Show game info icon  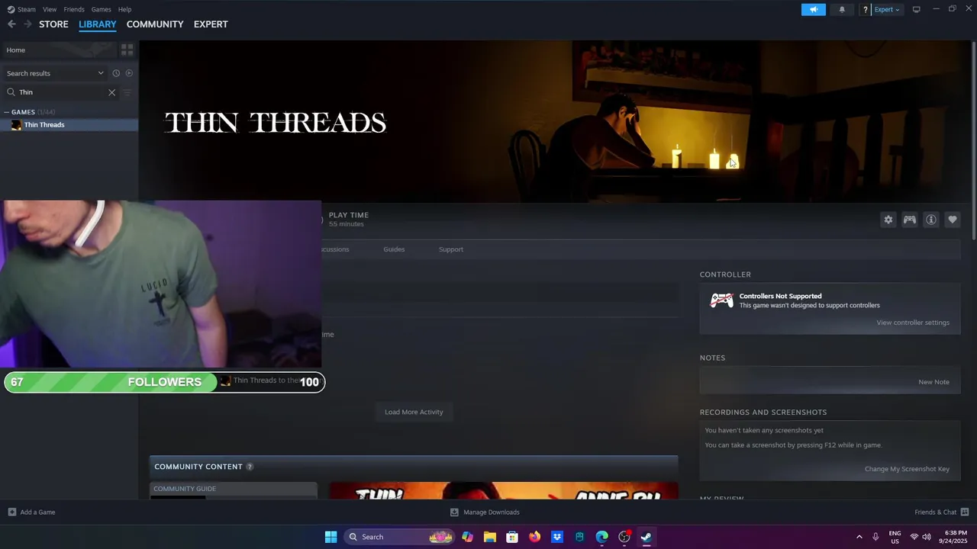tap(931, 220)
